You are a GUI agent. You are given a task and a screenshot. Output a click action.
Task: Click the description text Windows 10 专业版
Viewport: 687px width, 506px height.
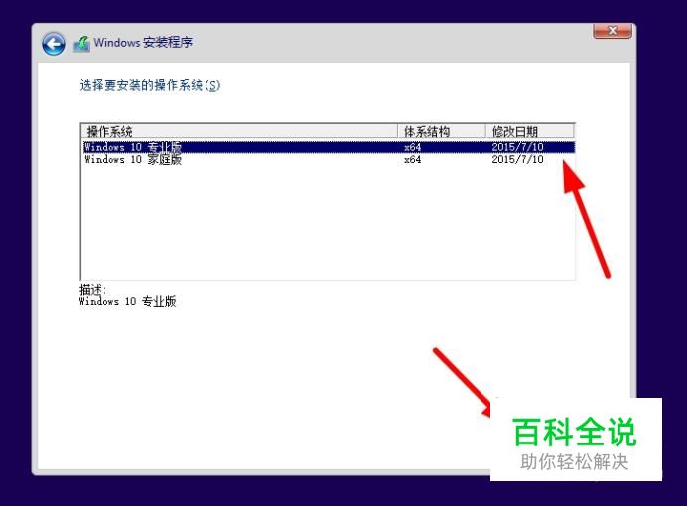pos(127,301)
